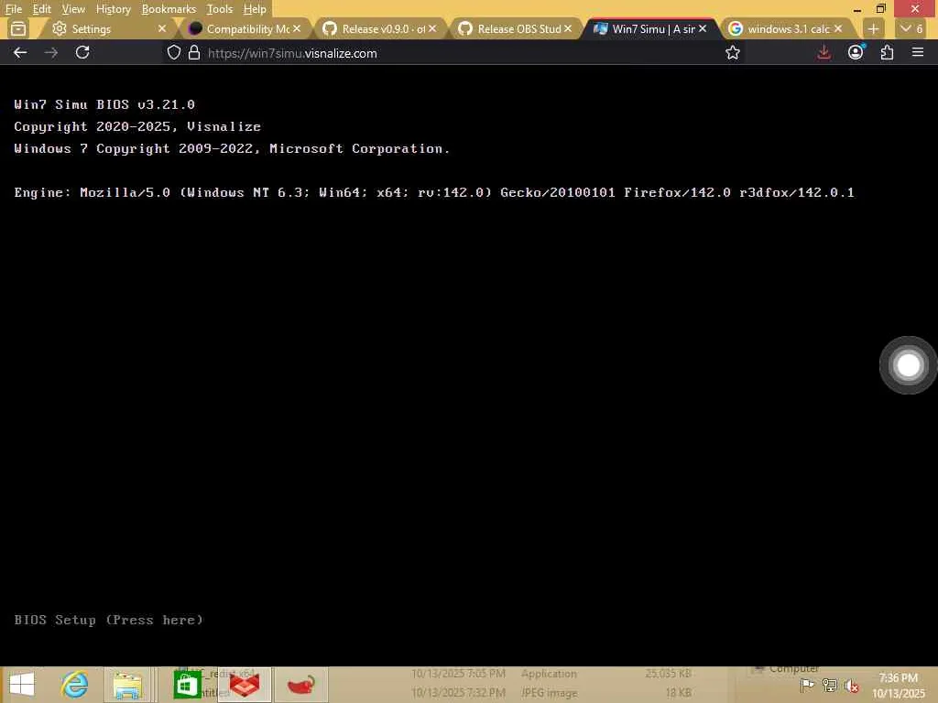Open the green Store taskbar icon
This screenshot has width=938, height=703.
[187, 685]
